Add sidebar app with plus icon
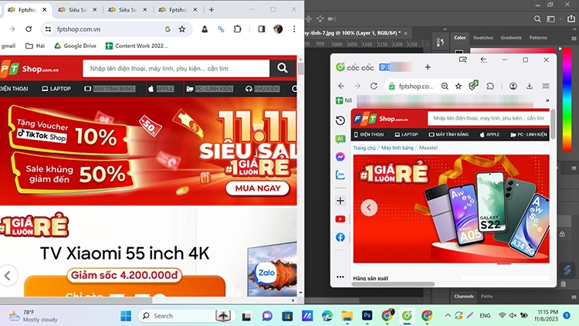The width and height of the screenshot is (579, 326). 340,201
